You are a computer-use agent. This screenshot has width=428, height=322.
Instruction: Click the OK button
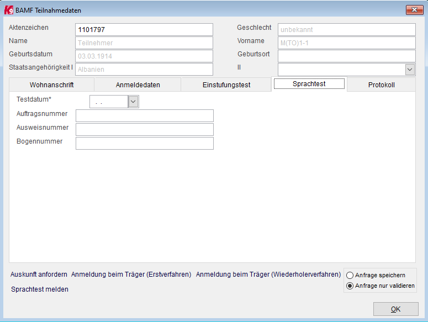click(395, 309)
